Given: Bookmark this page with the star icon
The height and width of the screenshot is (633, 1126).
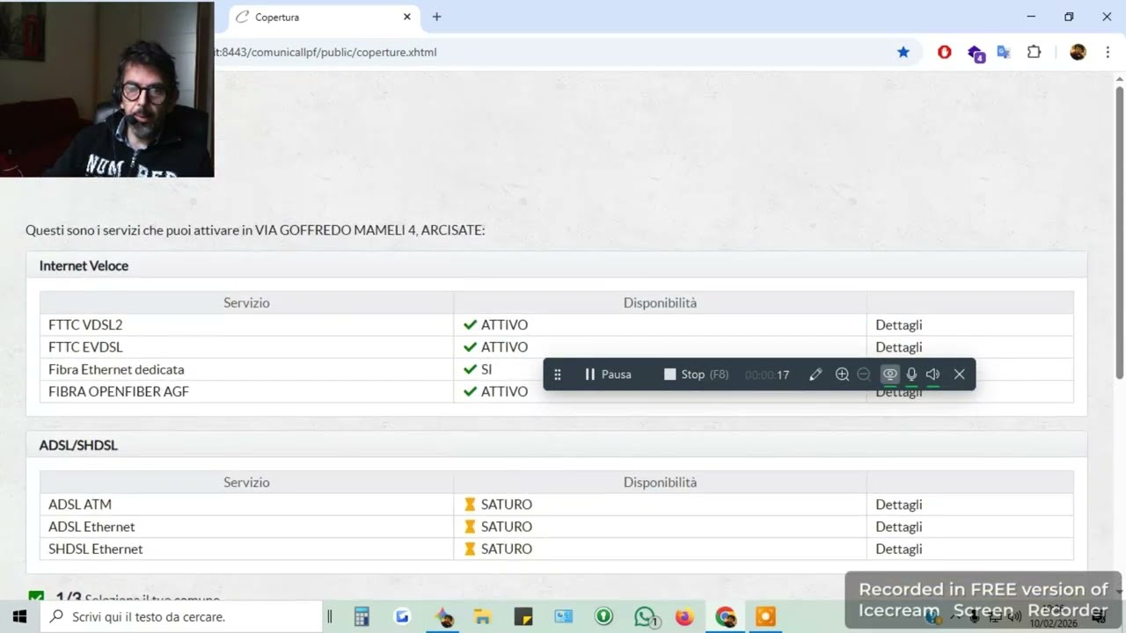Looking at the screenshot, I should coord(903,52).
